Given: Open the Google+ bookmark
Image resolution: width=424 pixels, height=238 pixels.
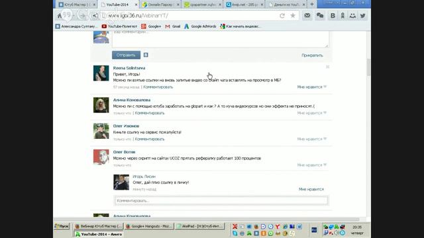Looking at the screenshot, I should click(x=151, y=26).
